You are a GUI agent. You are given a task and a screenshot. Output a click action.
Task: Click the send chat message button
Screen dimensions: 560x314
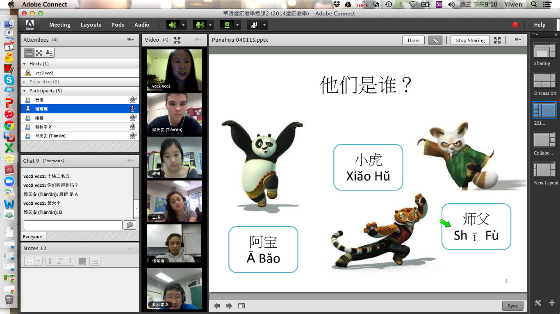coord(130,225)
